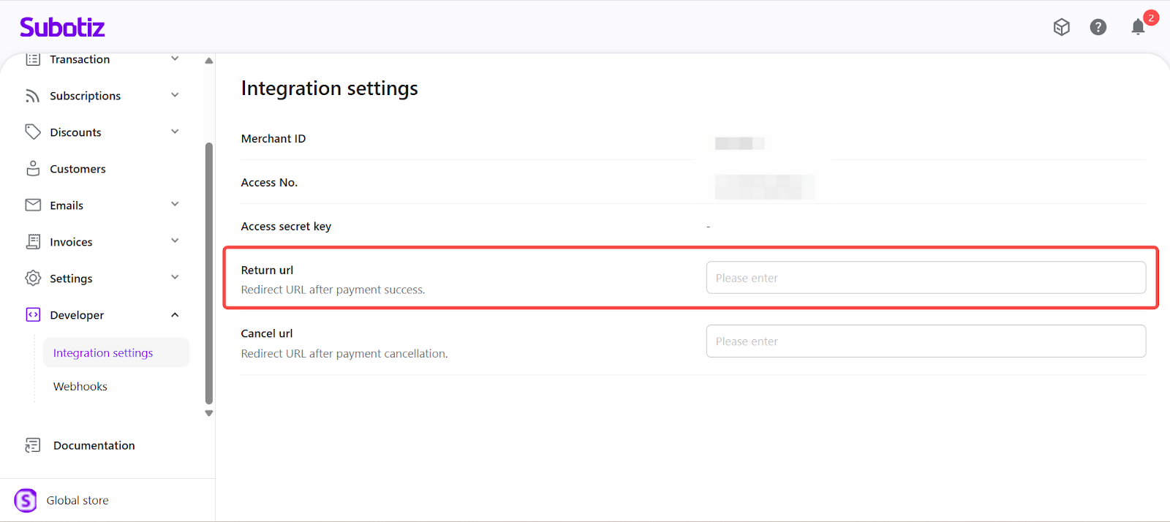Focus the Cancel url input field

pyautogui.click(x=925, y=341)
